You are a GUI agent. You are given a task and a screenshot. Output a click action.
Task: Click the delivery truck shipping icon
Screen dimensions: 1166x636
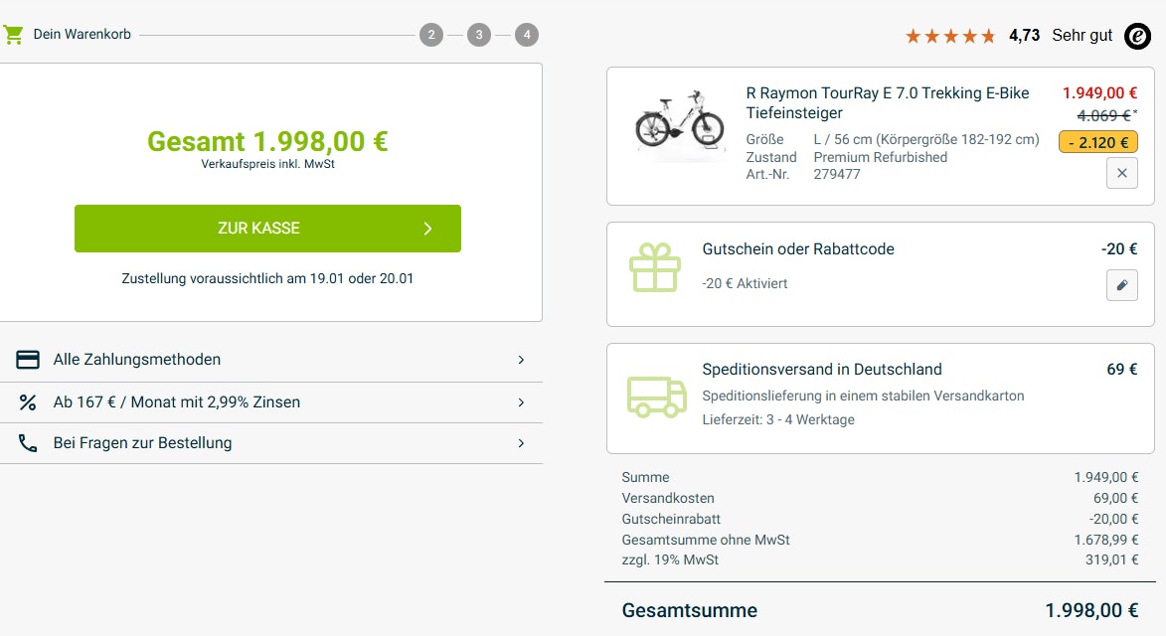pos(656,396)
